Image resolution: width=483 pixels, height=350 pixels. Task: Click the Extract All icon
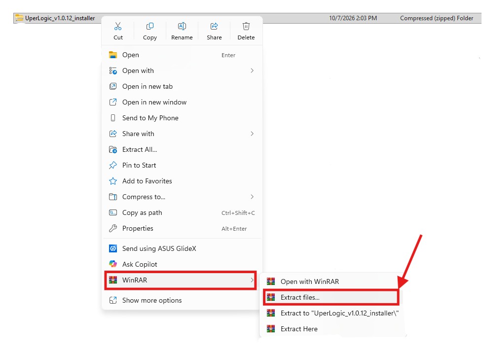click(x=113, y=149)
